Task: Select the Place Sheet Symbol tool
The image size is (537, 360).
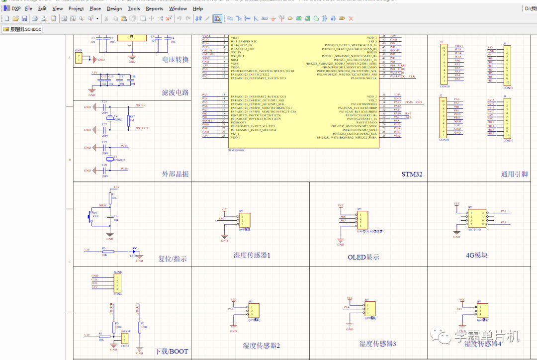Action: click(x=299, y=18)
